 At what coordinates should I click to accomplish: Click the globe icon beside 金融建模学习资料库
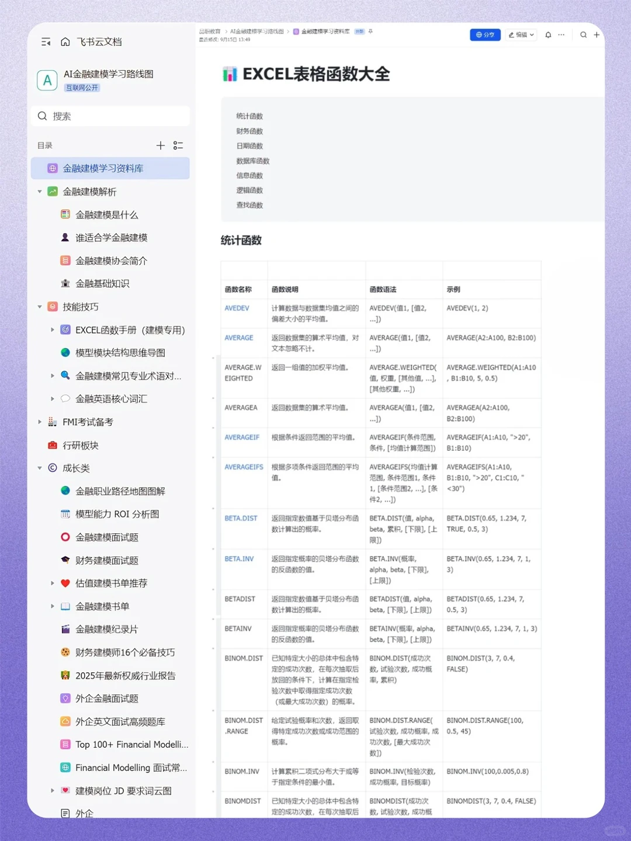pos(52,168)
